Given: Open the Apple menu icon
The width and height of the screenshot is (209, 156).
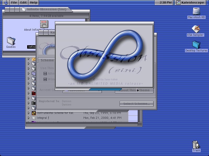Looking at the screenshot, I should [x=6, y=3].
